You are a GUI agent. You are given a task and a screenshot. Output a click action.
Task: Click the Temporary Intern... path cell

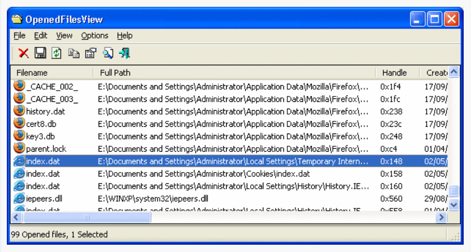233,161
